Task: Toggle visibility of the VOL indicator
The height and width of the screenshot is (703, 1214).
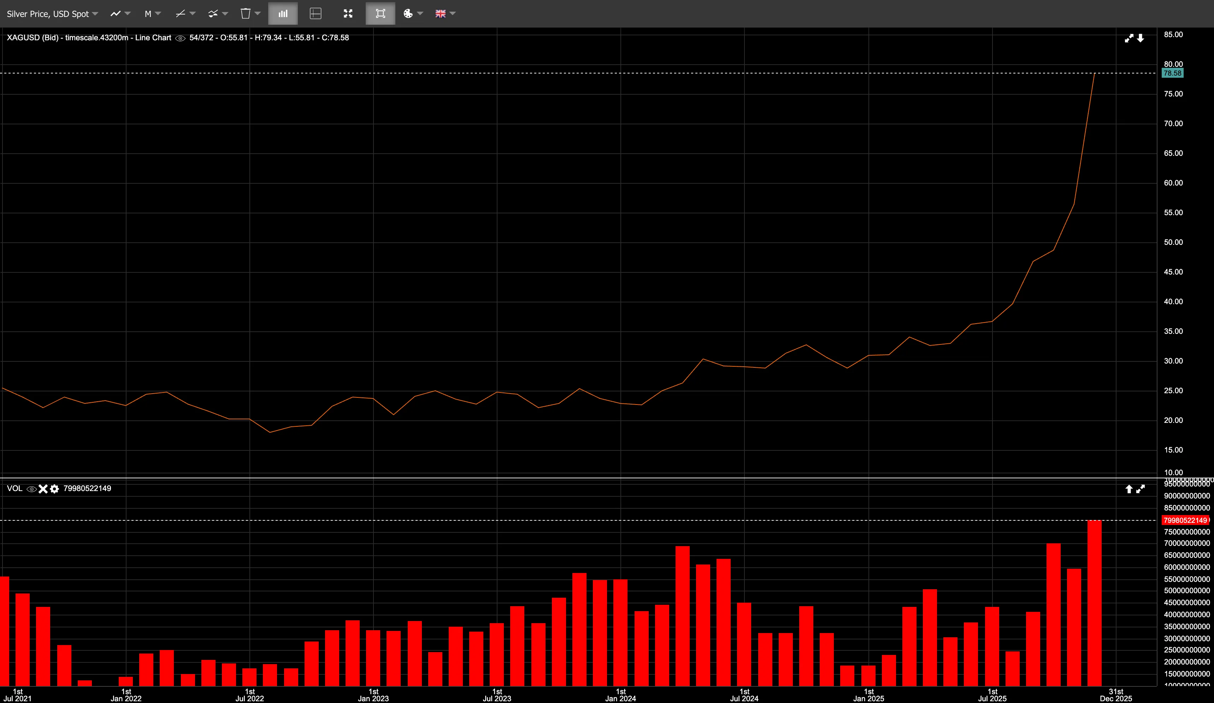Action: pos(31,489)
